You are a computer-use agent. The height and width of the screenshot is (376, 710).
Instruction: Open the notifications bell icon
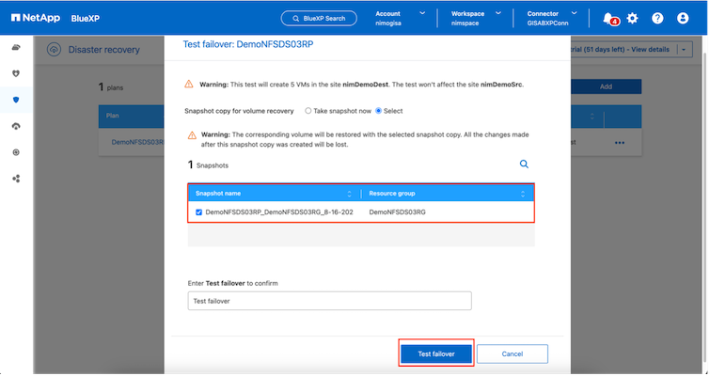pyautogui.click(x=608, y=18)
